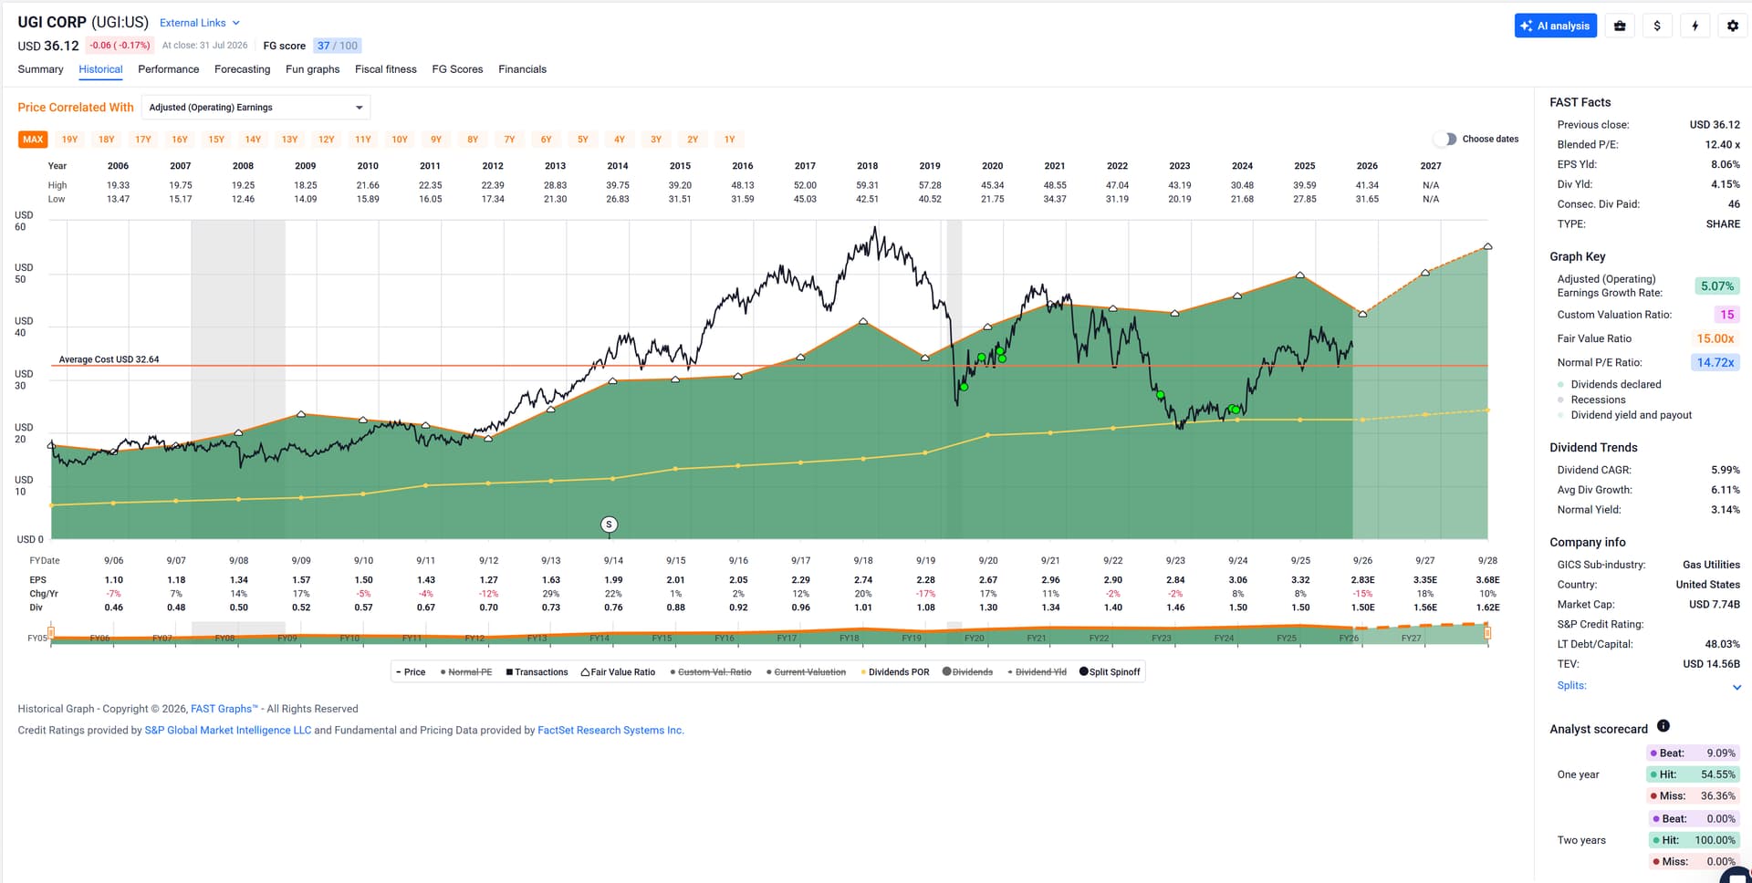Select the 1Y time range
The image size is (1752, 883).
click(729, 140)
